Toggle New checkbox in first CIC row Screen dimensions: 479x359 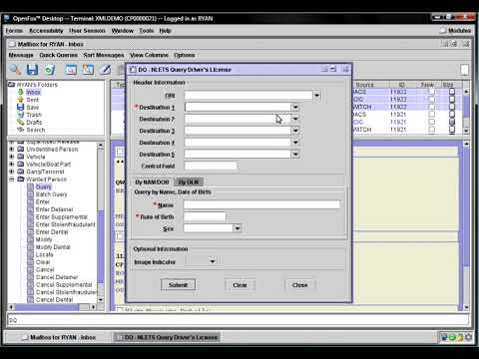(431, 99)
